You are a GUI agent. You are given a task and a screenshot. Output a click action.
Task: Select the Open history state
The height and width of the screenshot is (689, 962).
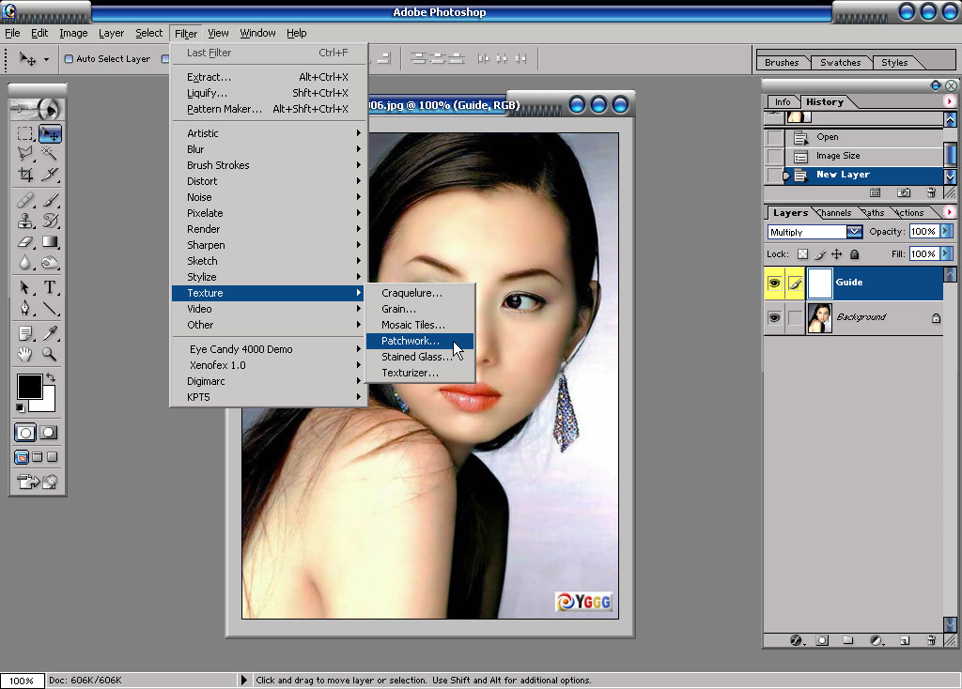[x=864, y=137]
